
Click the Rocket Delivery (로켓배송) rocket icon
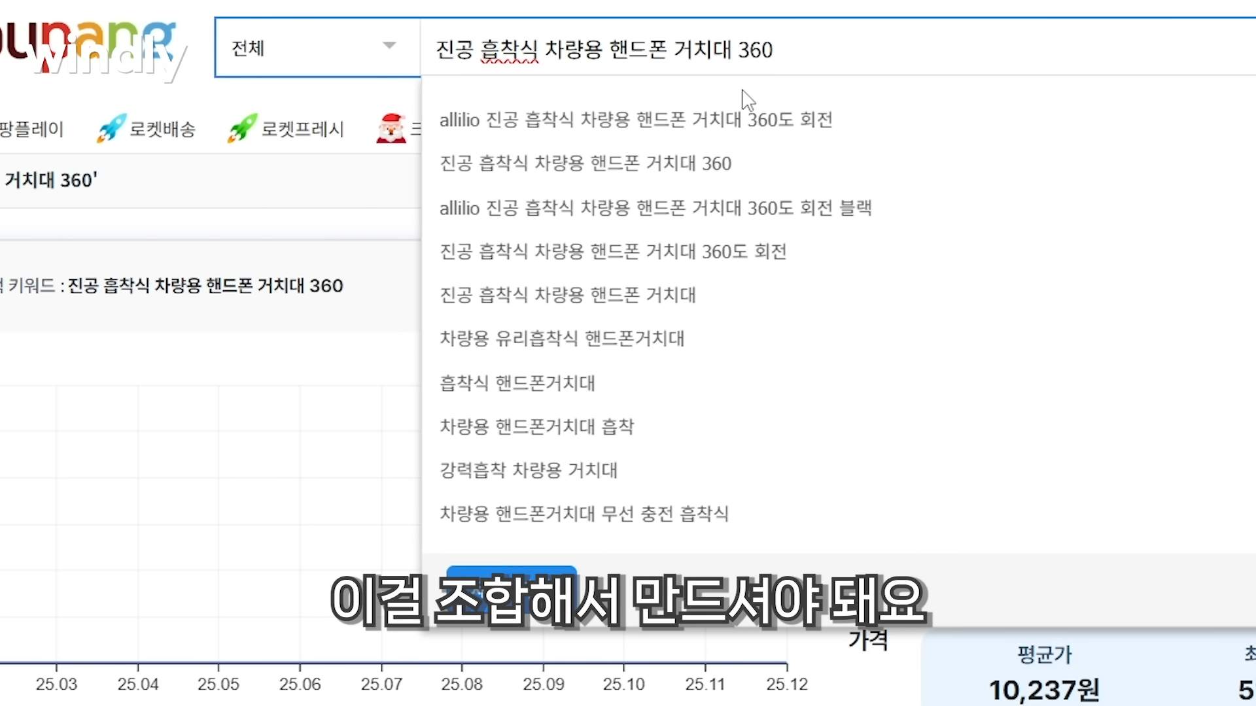111,128
